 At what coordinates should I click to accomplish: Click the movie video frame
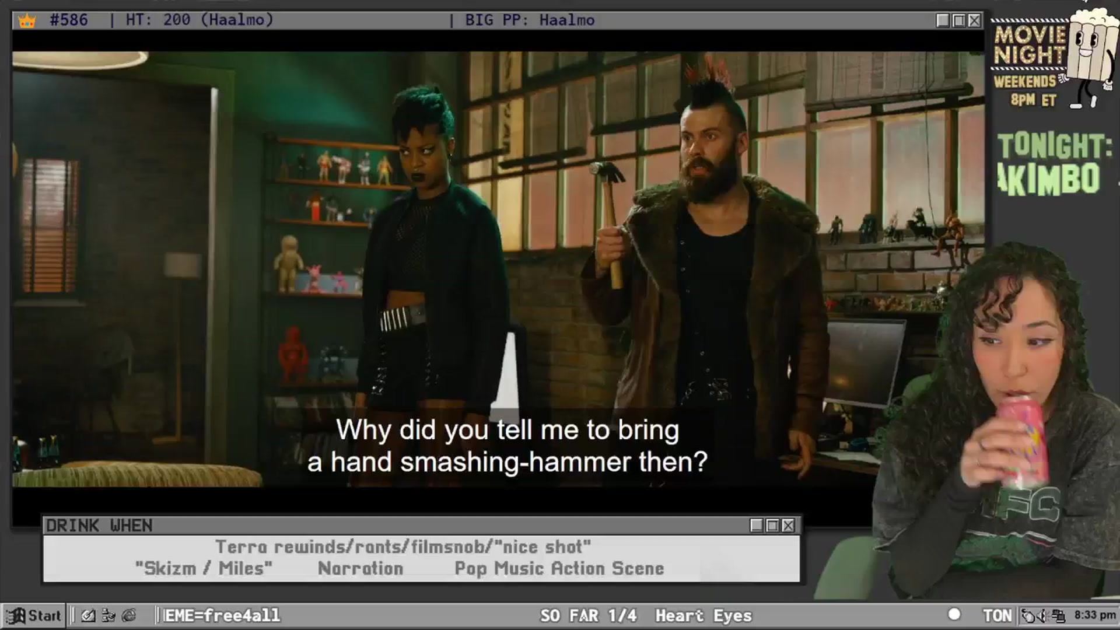pos(498,269)
